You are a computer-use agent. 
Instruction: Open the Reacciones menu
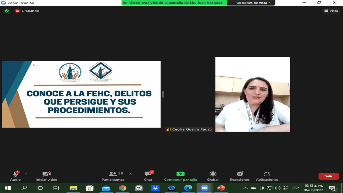pyautogui.click(x=240, y=174)
